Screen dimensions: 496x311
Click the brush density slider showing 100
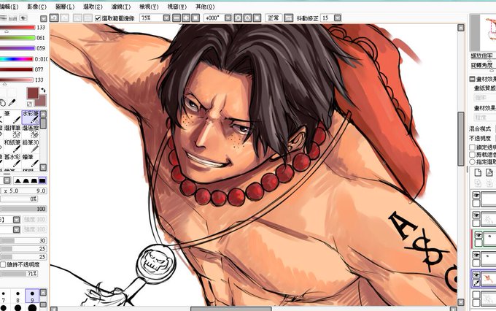pos(24,209)
